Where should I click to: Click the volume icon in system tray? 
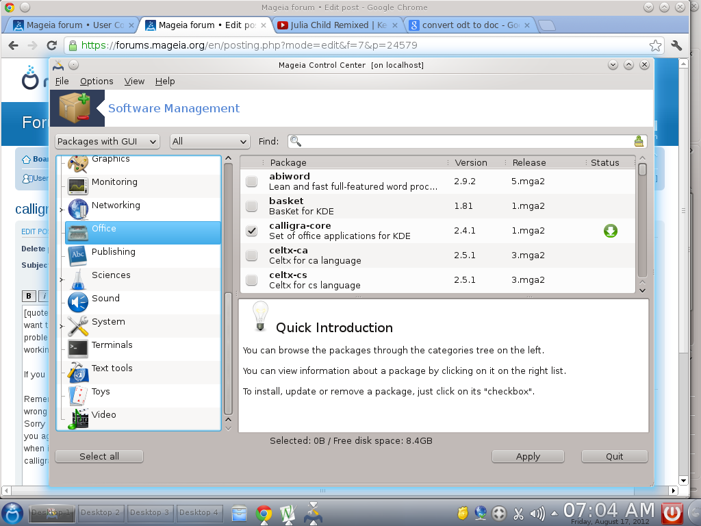point(537,513)
